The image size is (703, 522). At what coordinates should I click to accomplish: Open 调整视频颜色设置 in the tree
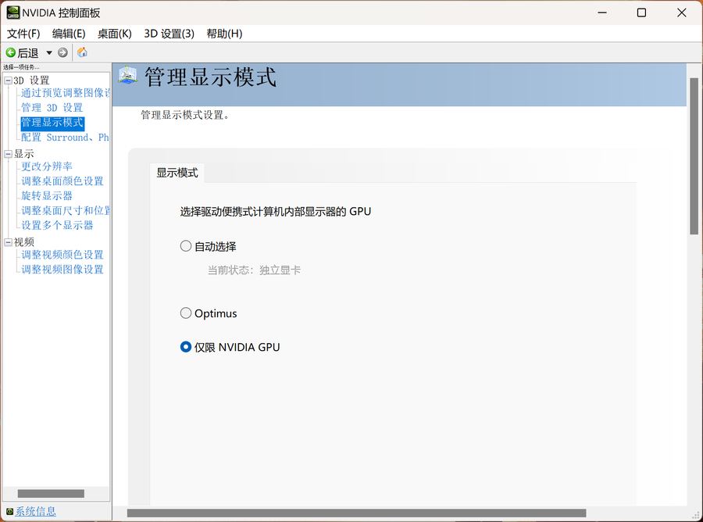62,255
